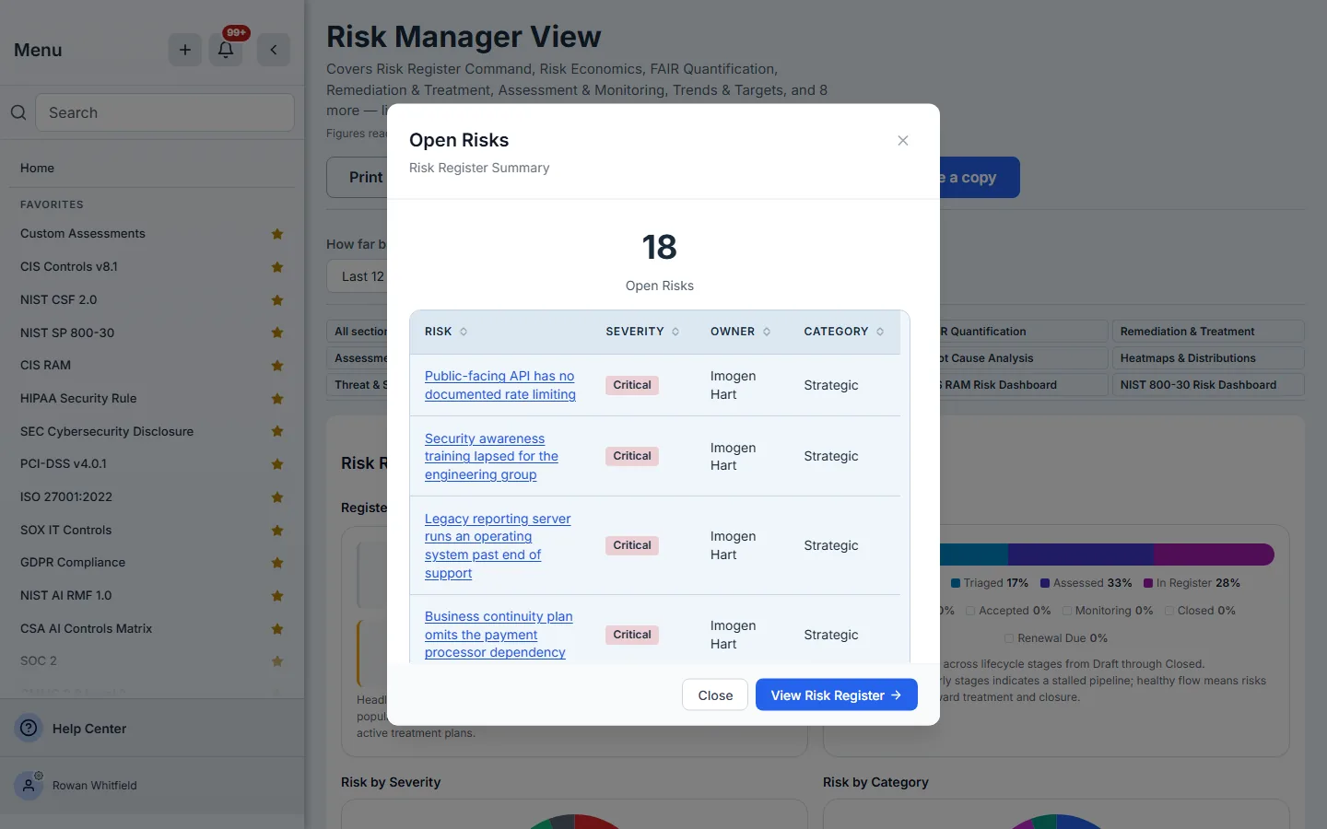
Task: Click the 18 Open Risks count
Action: 660,247
